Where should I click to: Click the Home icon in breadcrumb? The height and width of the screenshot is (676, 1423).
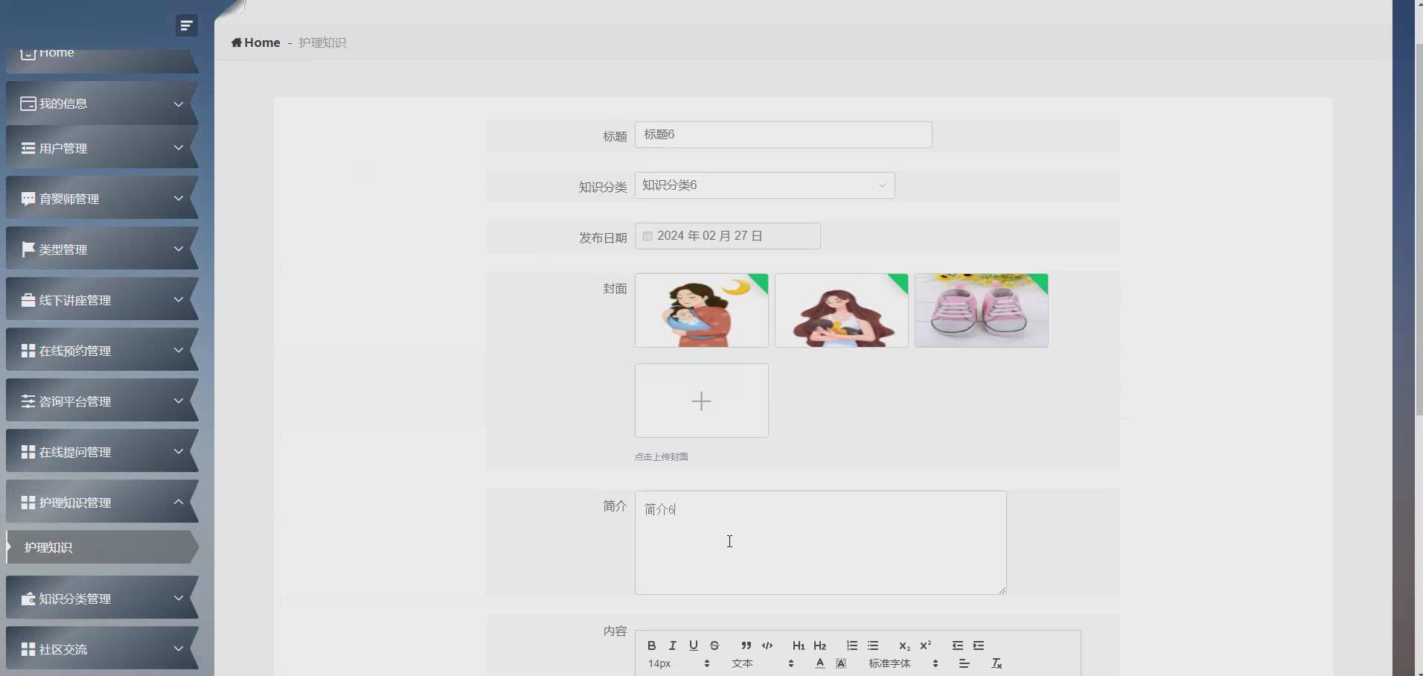tap(237, 42)
